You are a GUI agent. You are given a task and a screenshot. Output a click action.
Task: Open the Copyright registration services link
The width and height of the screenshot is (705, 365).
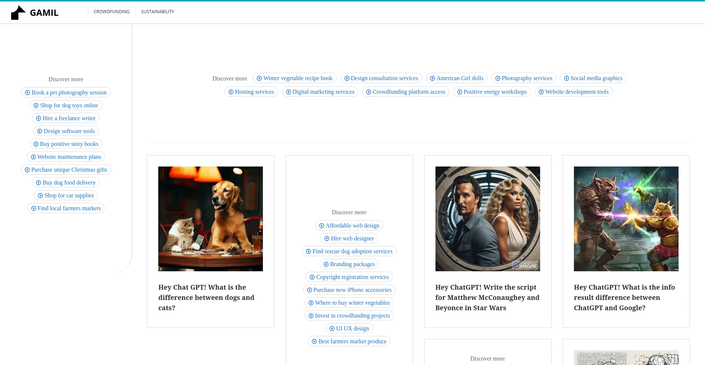[x=352, y=277]
